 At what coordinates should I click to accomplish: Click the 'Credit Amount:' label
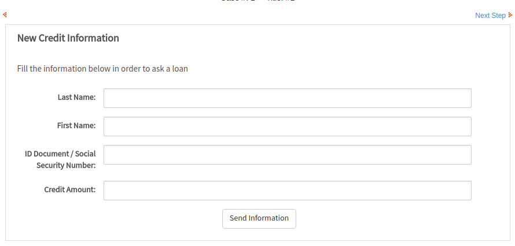[69, 189]
